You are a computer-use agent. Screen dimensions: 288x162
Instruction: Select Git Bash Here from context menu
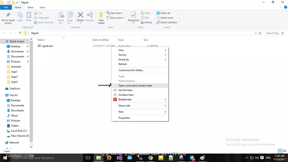tap(140, 95)
